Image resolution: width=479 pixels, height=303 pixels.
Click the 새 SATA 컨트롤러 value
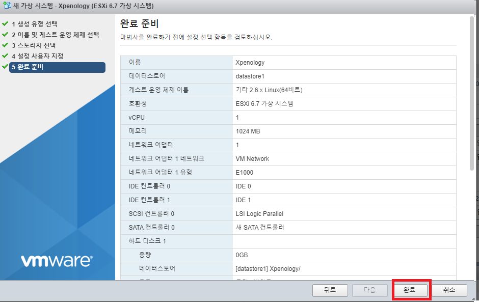(x=260, y=227)
